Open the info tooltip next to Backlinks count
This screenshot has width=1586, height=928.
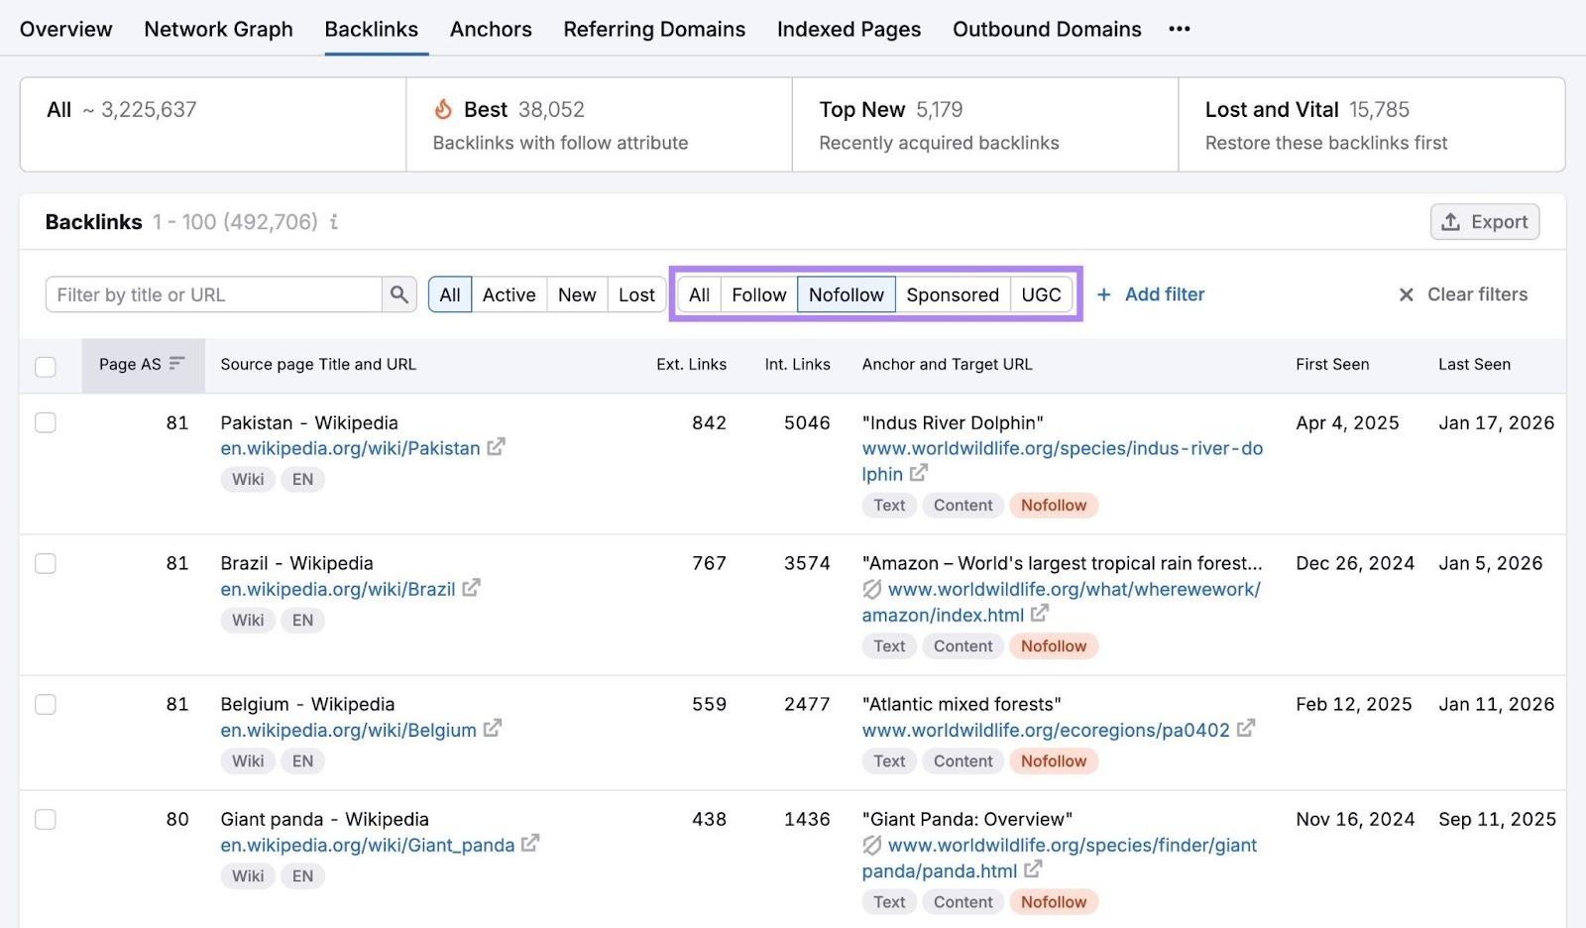[x=334, y=222]
